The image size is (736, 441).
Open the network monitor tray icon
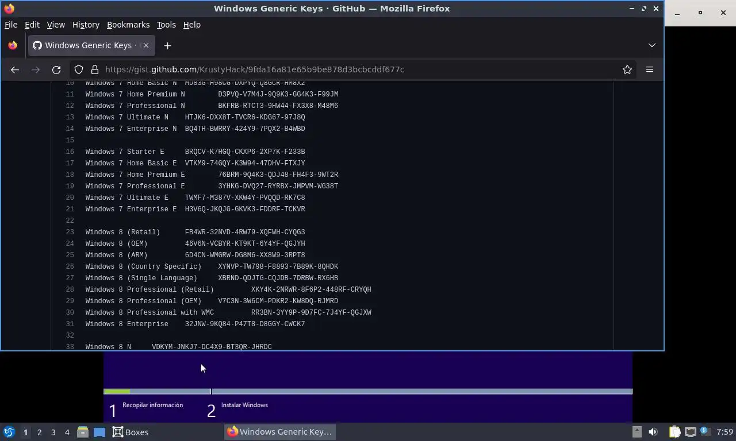coord(691,432)
